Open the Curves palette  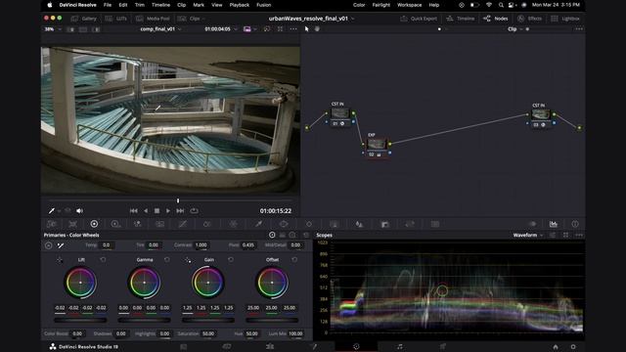[183, 224]
